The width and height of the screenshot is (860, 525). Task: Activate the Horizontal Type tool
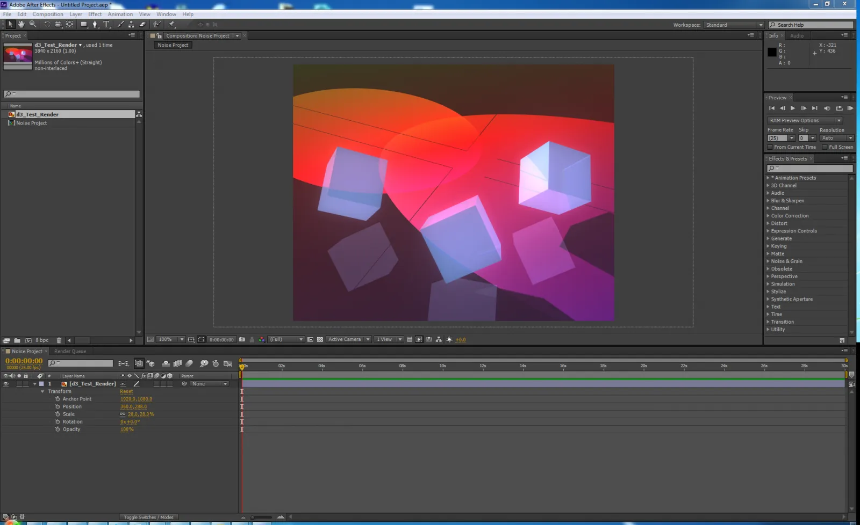point(106,24)
